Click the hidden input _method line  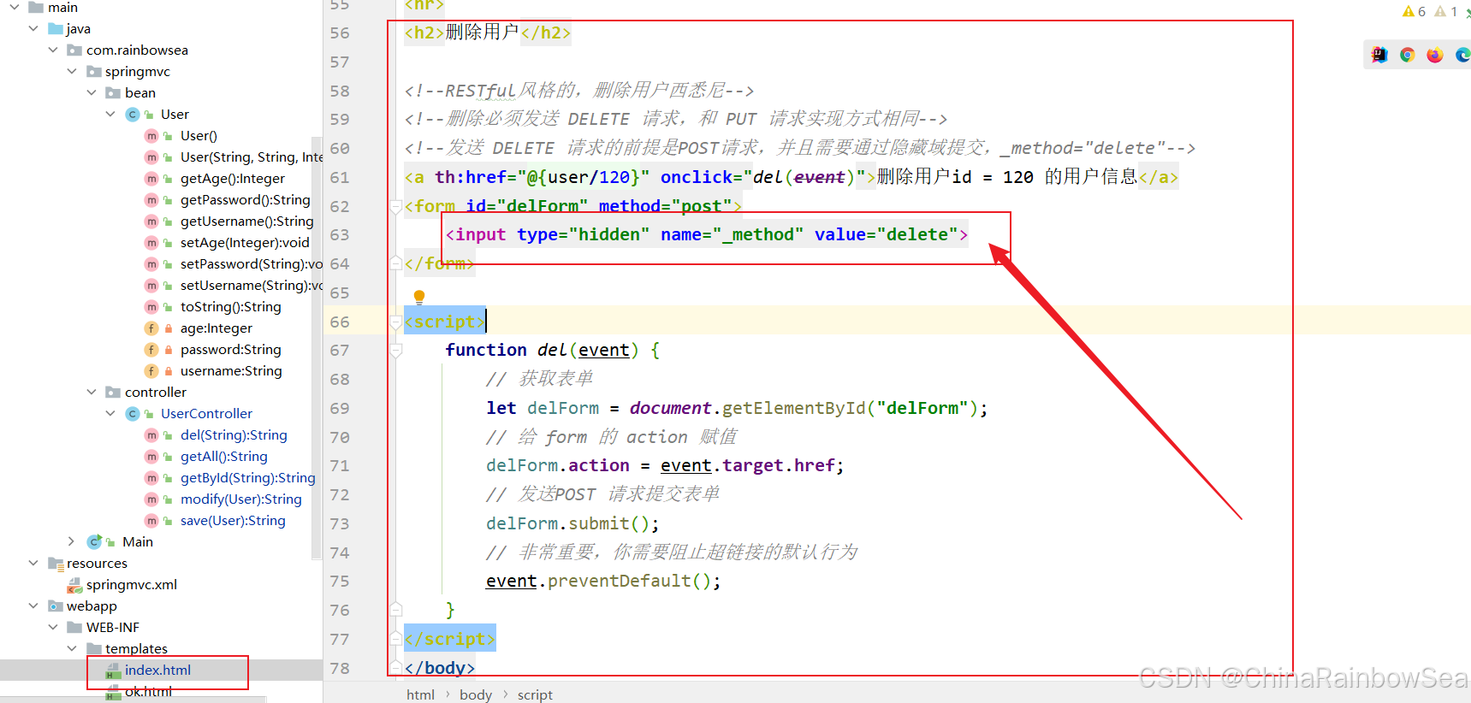tap(707, 234)
